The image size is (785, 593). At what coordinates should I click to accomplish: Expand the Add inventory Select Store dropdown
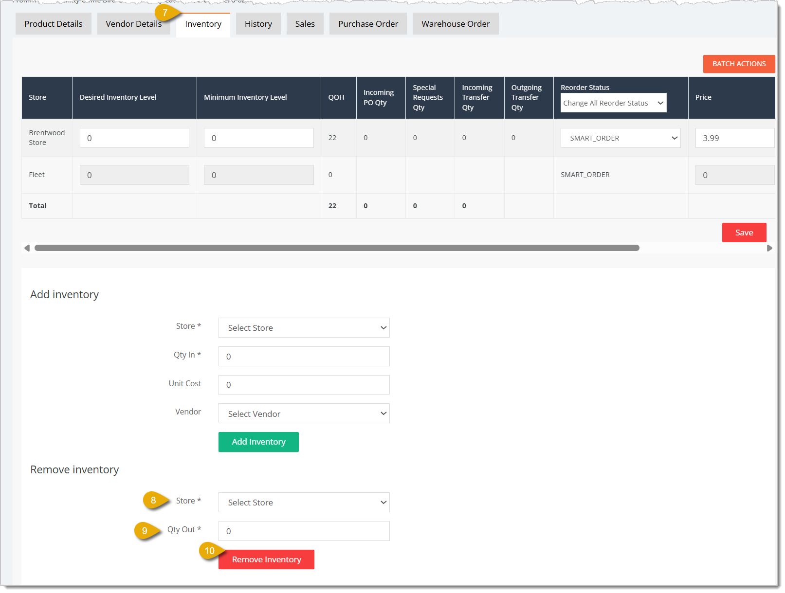(x=304, y=328)
